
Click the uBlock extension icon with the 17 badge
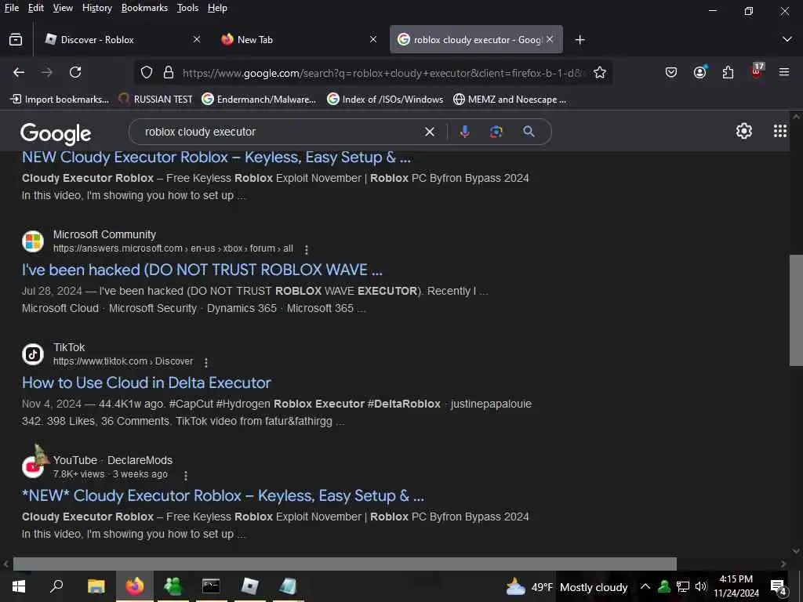point(757,71)
